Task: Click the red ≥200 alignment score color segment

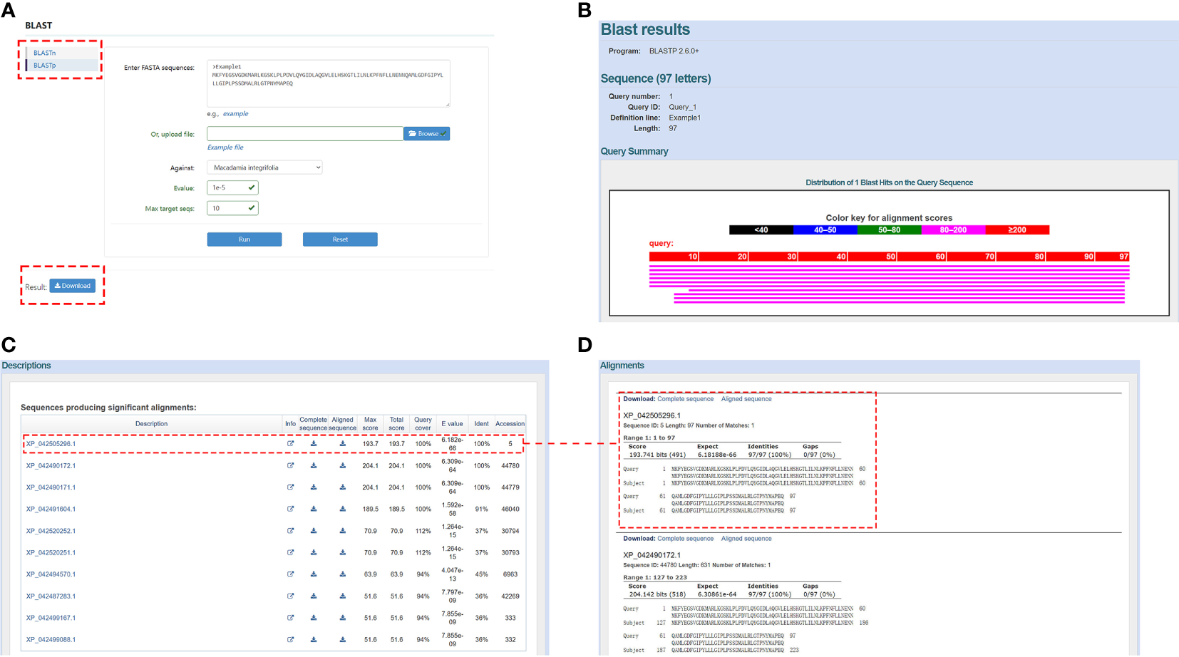Action: [x=1017, y=229]
